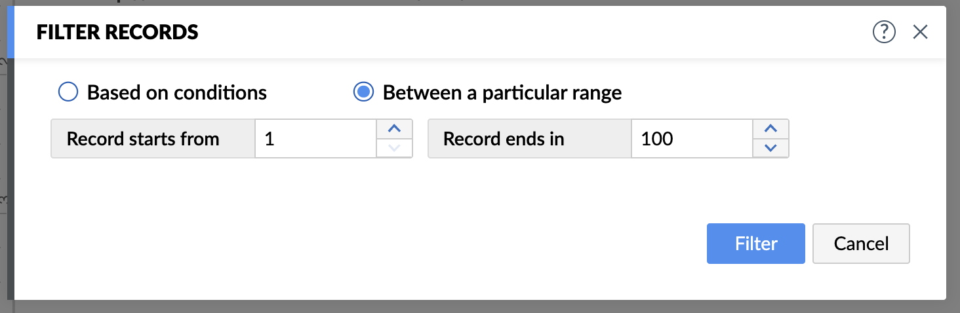Decrease the Record starts from value

394,148
